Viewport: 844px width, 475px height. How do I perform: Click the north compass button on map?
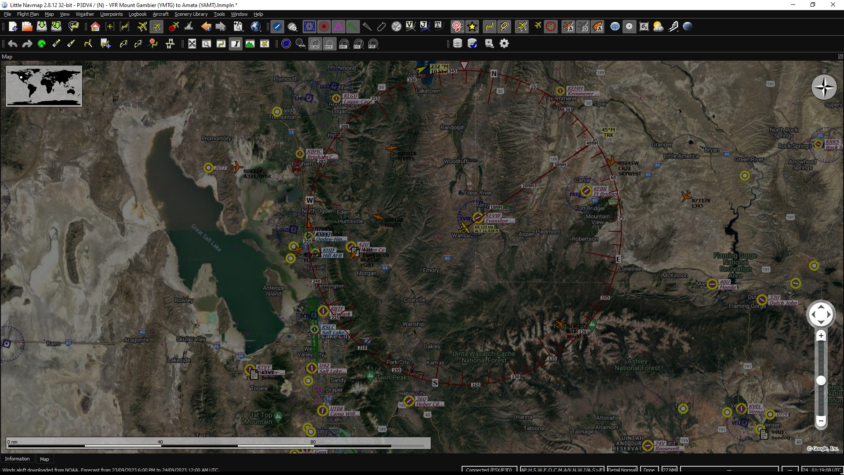tap(824, 87)
